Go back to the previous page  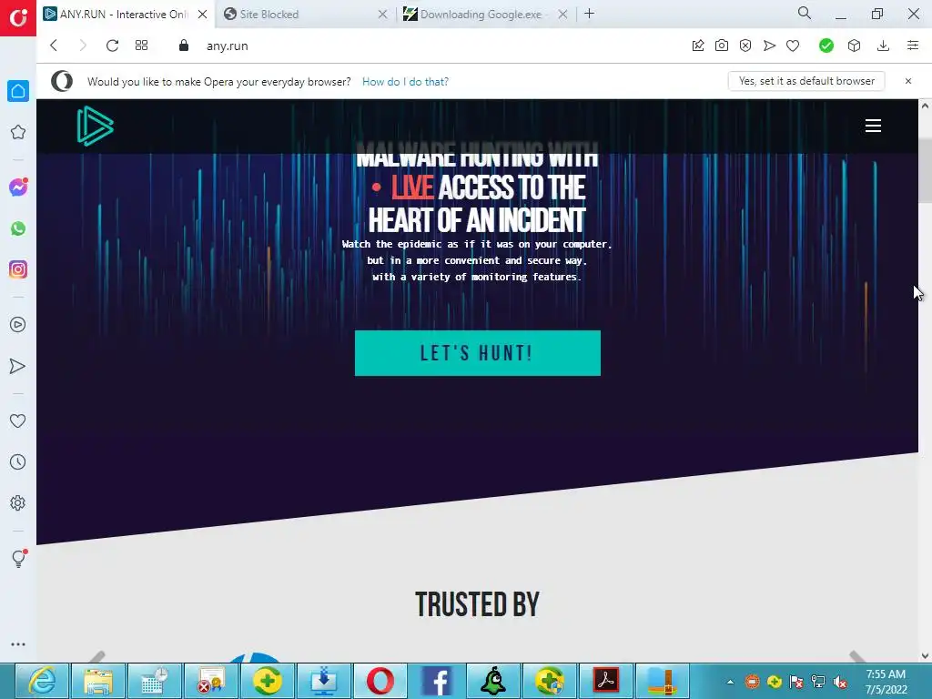[x=54, y=46]
